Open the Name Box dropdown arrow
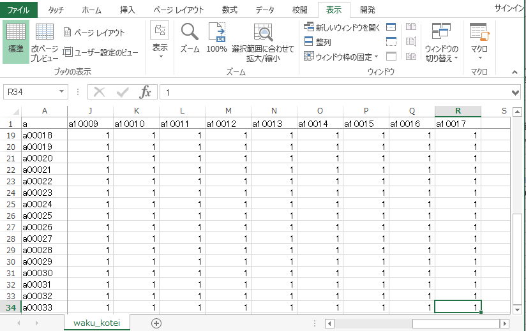526x331 pixels. [x=61, y=91]
